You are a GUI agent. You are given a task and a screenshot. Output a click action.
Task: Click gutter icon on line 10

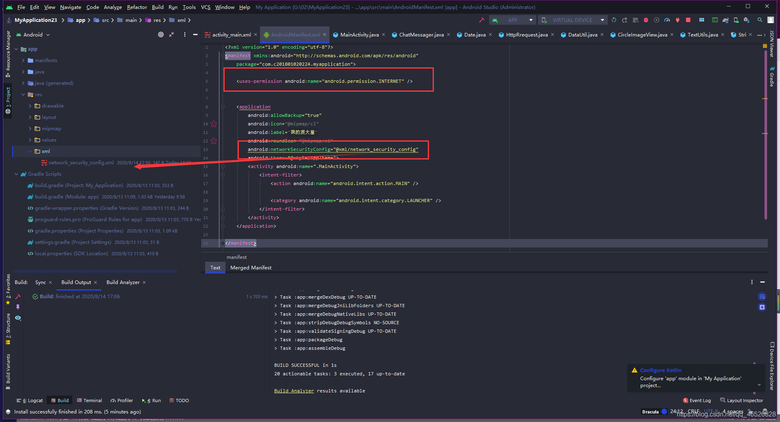pos(214,124)
